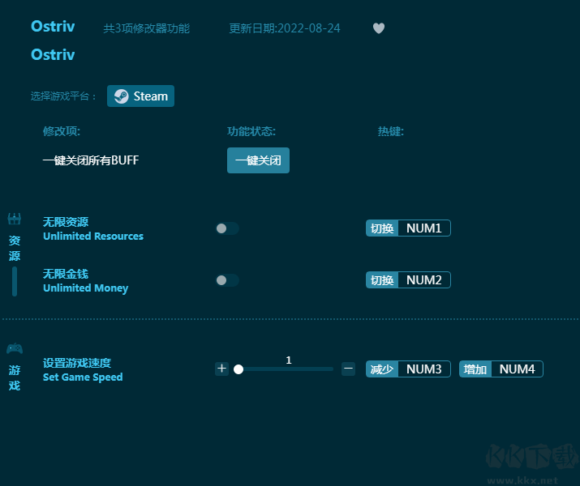The image size is (580, 486).
Task: Edit the NUM3 decrease speed hotkey
Action: (424, 369)
